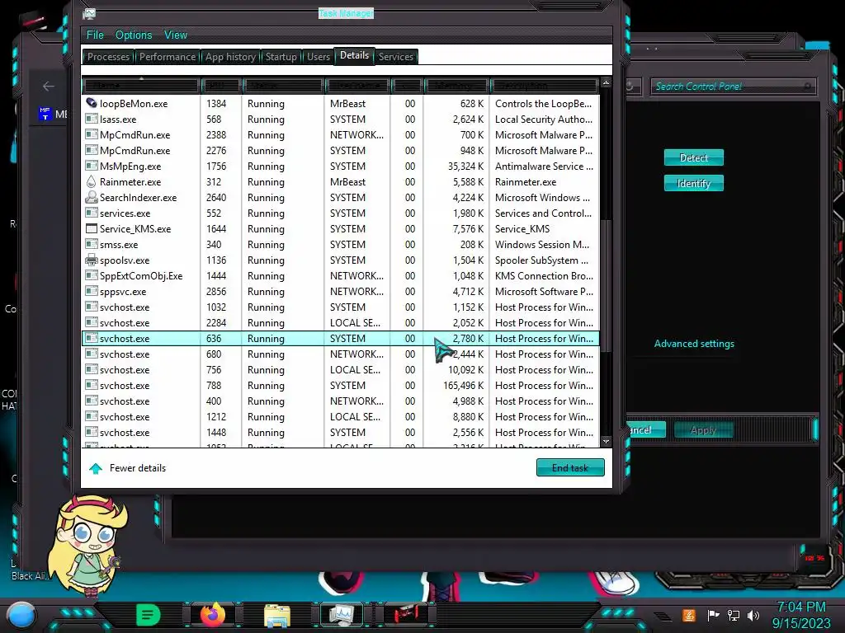Click the Identify button in Control Panel
This screenshot has height=633, width=845.
[x=693, y=184]
